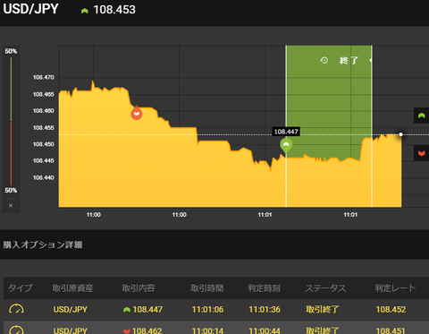This screenshot has height=334, width=429.
Task: Click the ステータス column header
Action: tap(325, 288)
